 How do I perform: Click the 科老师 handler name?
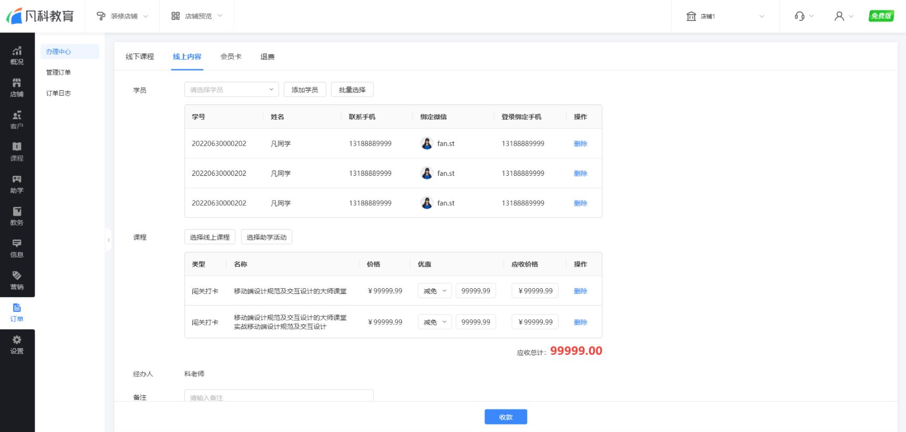[194, 374]
